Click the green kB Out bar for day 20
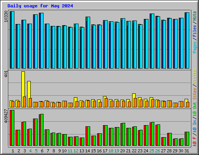The image size is (199, 155). (124, 134)
